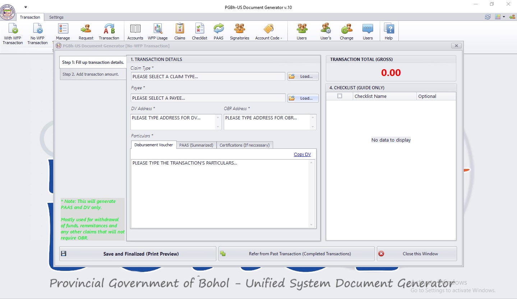Click particulars scrollbar down arrow

(311, 225)
